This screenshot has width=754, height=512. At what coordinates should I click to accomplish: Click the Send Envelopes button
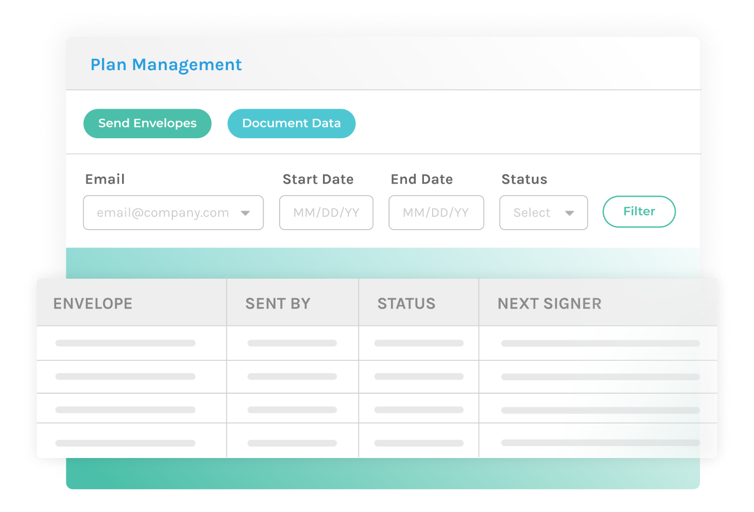pyautogui.click(x=147, y=123)
